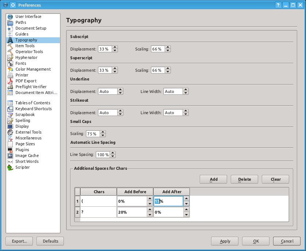
Task: Increase Subscript Displacement with up arrow
Action: pyautogui.click(x=115, y=48)
